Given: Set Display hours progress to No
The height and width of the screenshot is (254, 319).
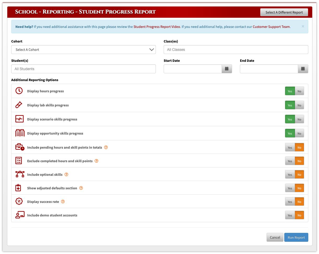Looking at the screenshot, I should 299,91.
